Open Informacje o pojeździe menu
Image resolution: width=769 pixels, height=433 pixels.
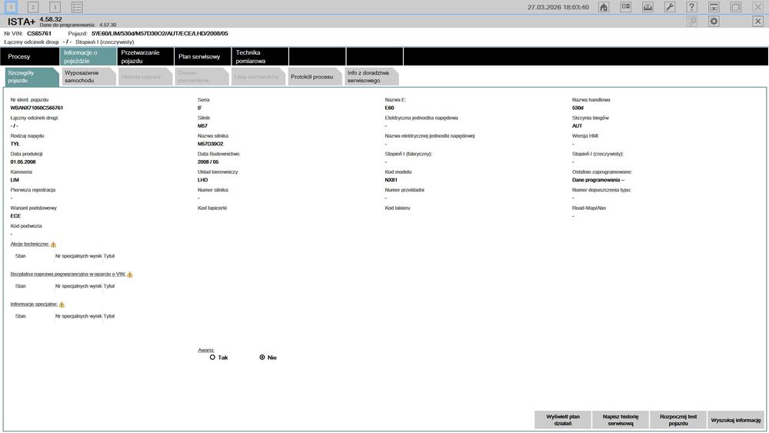88,56
